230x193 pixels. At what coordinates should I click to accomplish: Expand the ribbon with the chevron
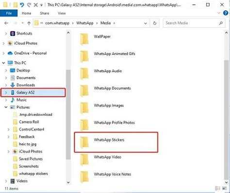click(219, 13)
